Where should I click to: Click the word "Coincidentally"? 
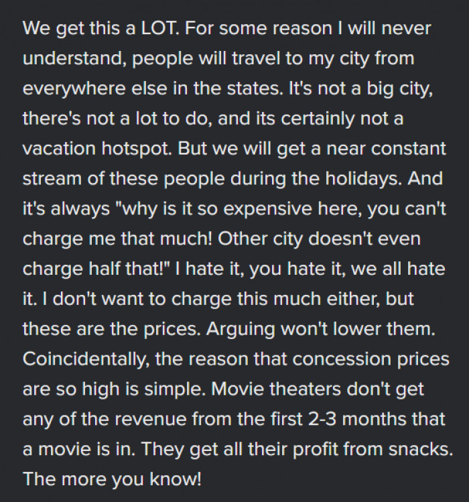pyautogui.click(x=84, y=359)
